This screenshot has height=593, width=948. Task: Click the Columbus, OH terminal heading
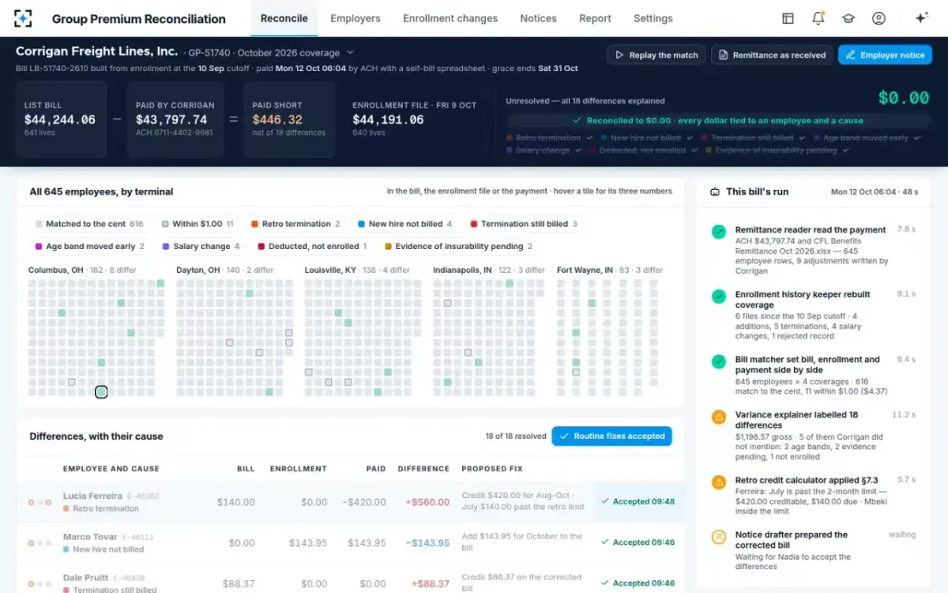[x=56, y=270]
